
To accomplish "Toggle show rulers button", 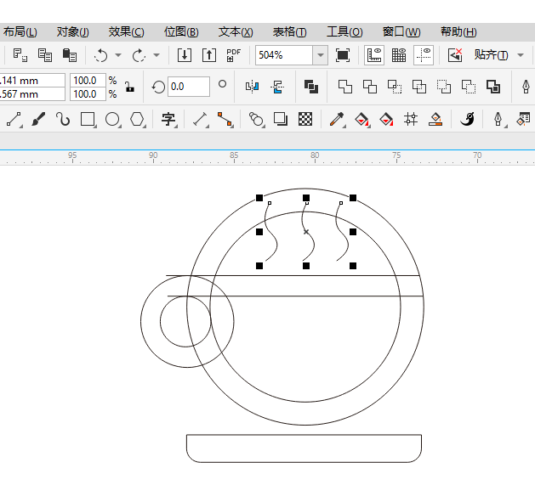I will click(373, 55).
